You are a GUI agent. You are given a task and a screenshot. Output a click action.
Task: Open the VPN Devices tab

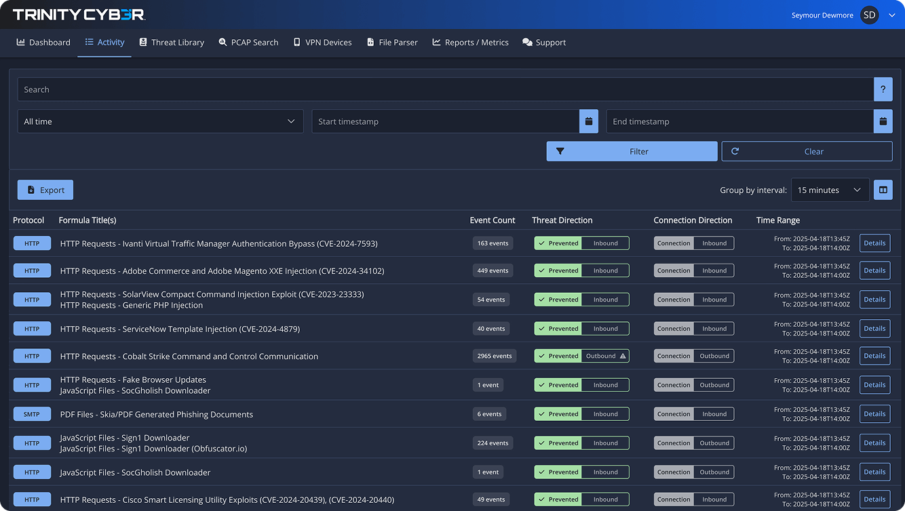(x=322, y=42)
